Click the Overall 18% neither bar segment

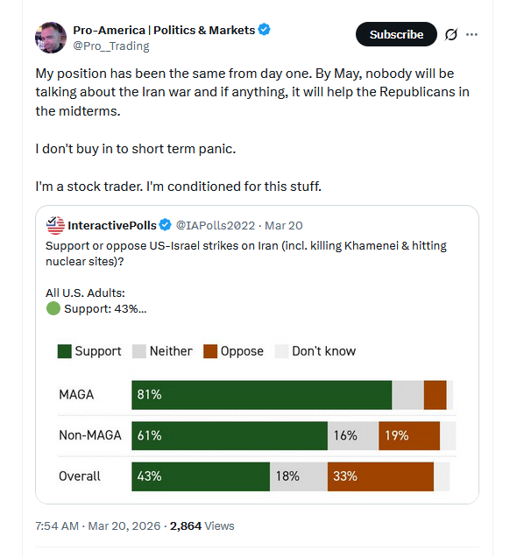[299, 476]
